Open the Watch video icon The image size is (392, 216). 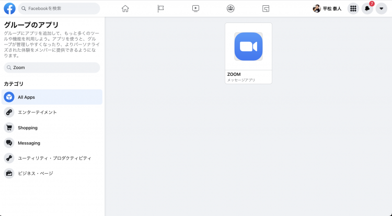tap(195, 8)
